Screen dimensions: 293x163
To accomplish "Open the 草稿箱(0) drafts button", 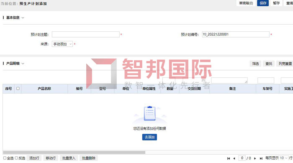I will click(x=246, y=3).
